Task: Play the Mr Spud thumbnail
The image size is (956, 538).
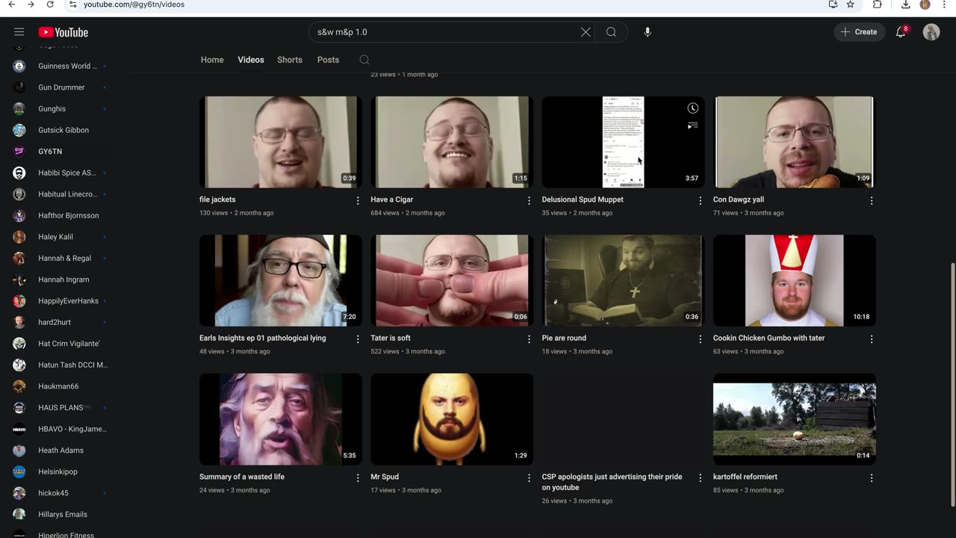Action: [452, 419]
